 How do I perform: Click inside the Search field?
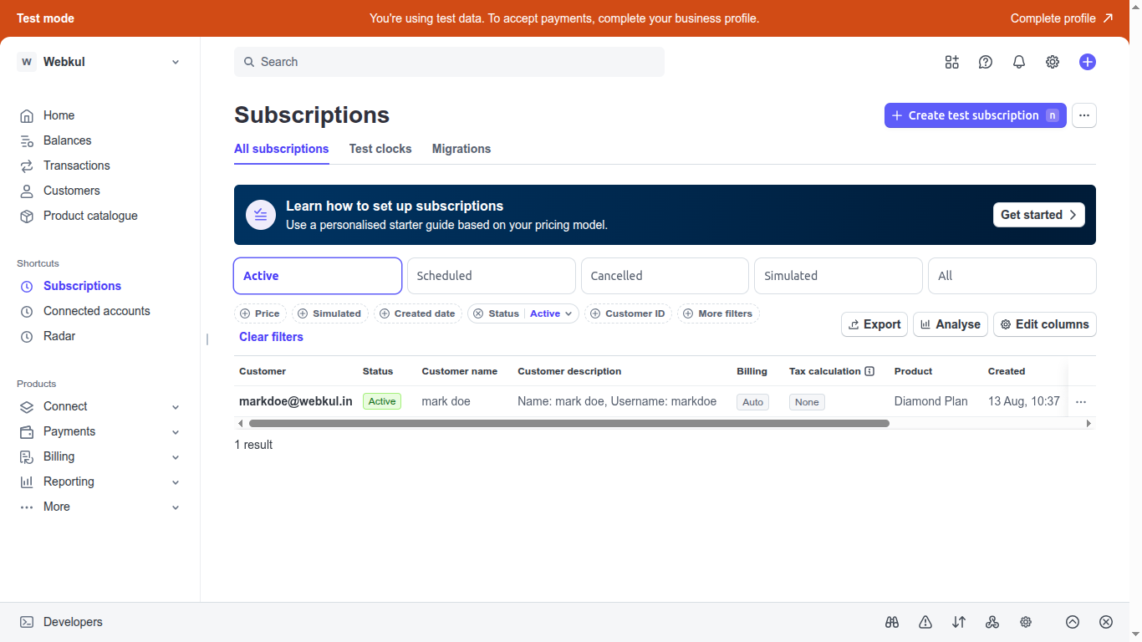[x=449, y=61]
